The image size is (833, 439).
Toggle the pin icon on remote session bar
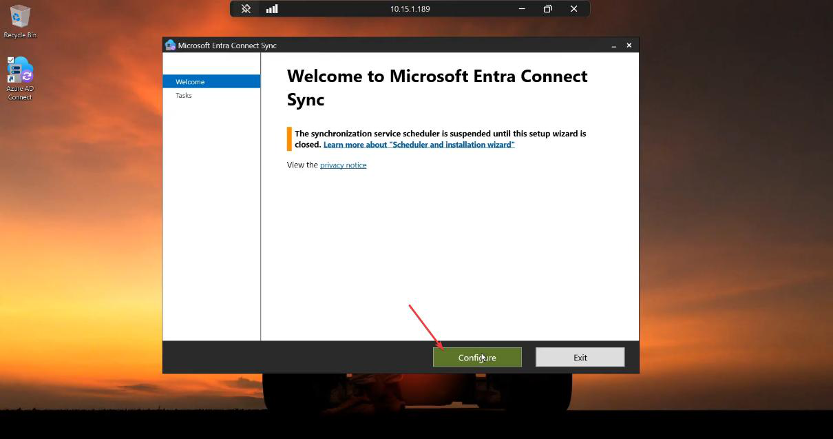click(x=246, y=9)
